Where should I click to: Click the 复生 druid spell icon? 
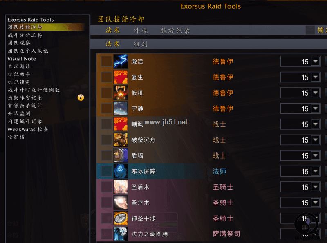point(121,77)
